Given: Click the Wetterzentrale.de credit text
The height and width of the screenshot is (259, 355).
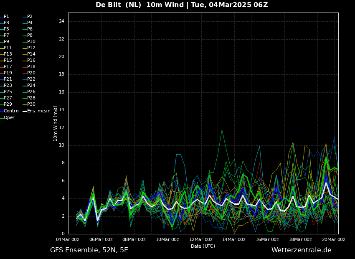Looking at the screenshot, I should tap(302, 250).
